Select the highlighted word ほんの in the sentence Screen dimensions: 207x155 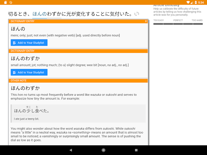click(40, 14)
